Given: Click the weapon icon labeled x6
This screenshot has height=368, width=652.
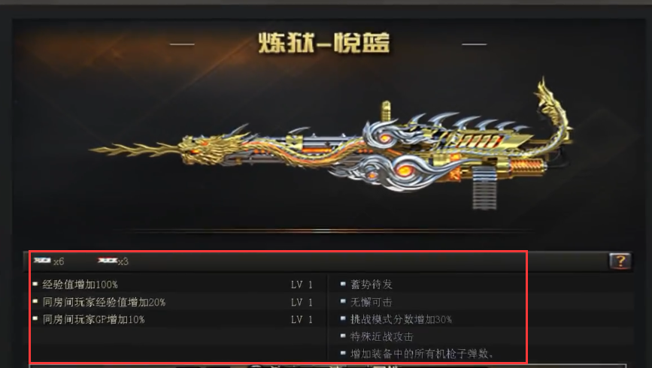Looking at the screenshot, I should click(42, 261).
